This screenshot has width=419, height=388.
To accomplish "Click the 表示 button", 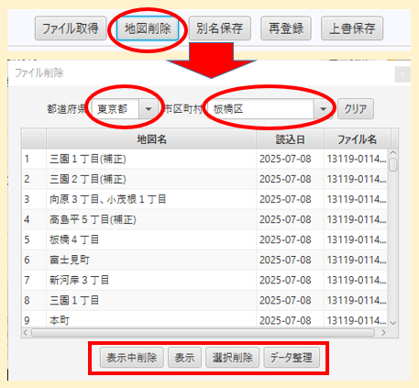I will (184, 358).
